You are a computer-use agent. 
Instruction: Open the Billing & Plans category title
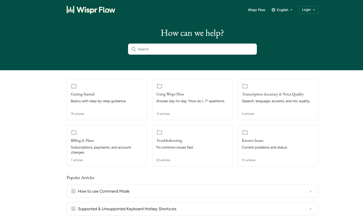coord(82,140)
